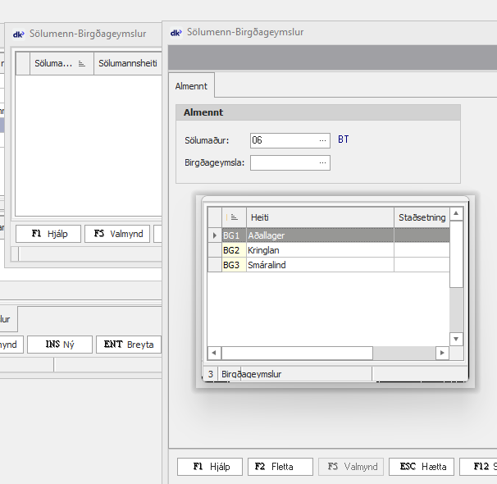Click the row indicator arrow beside BG1

pyautogui.click(x=214, y=235)
